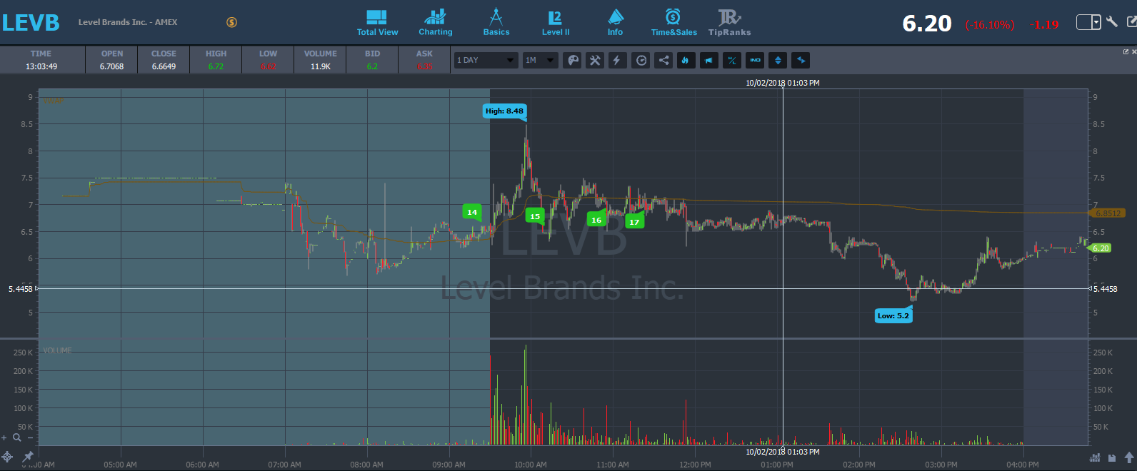Detach the chart panel using small pop-out icon
The width and height of the screenshot is (1137, 471).
tap(1126, 51)
